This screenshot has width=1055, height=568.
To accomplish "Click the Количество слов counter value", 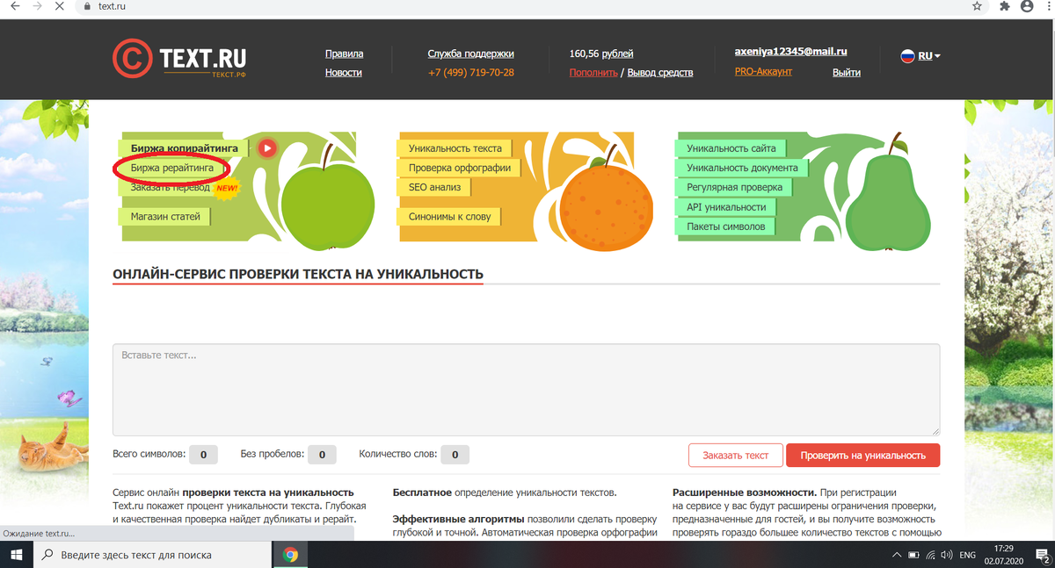I will [x=455, y=455].
